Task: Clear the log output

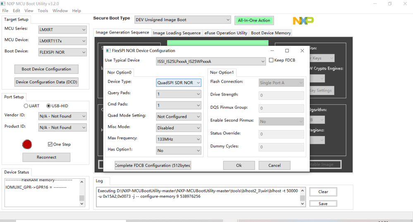Action: (x=323, y=192)
